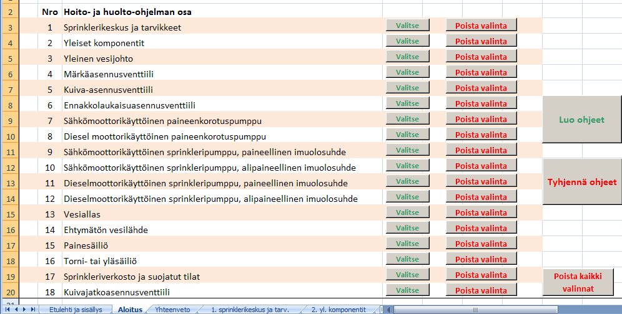Click Poista valinta for Yleinen vesijohto
This screenshot has width=622, height=314.
click(481, 57)
